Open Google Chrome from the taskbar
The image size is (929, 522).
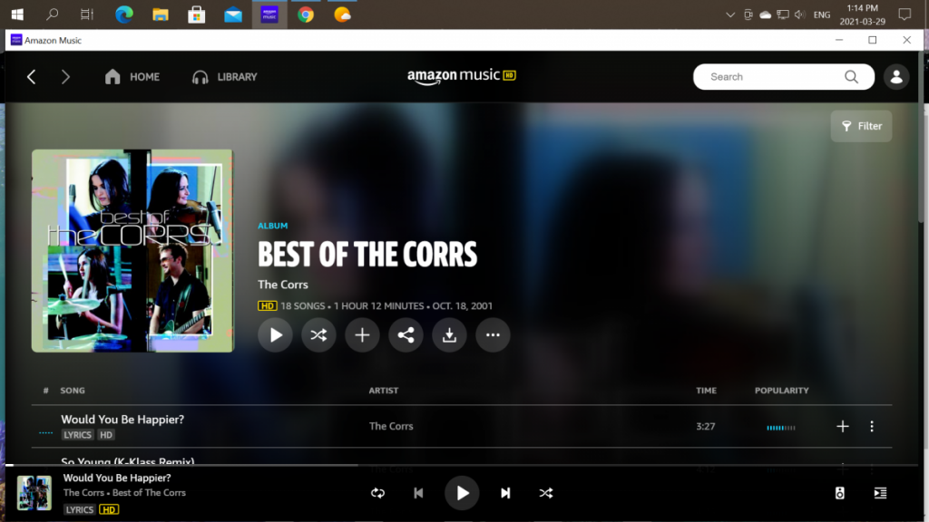pos(306,14)
